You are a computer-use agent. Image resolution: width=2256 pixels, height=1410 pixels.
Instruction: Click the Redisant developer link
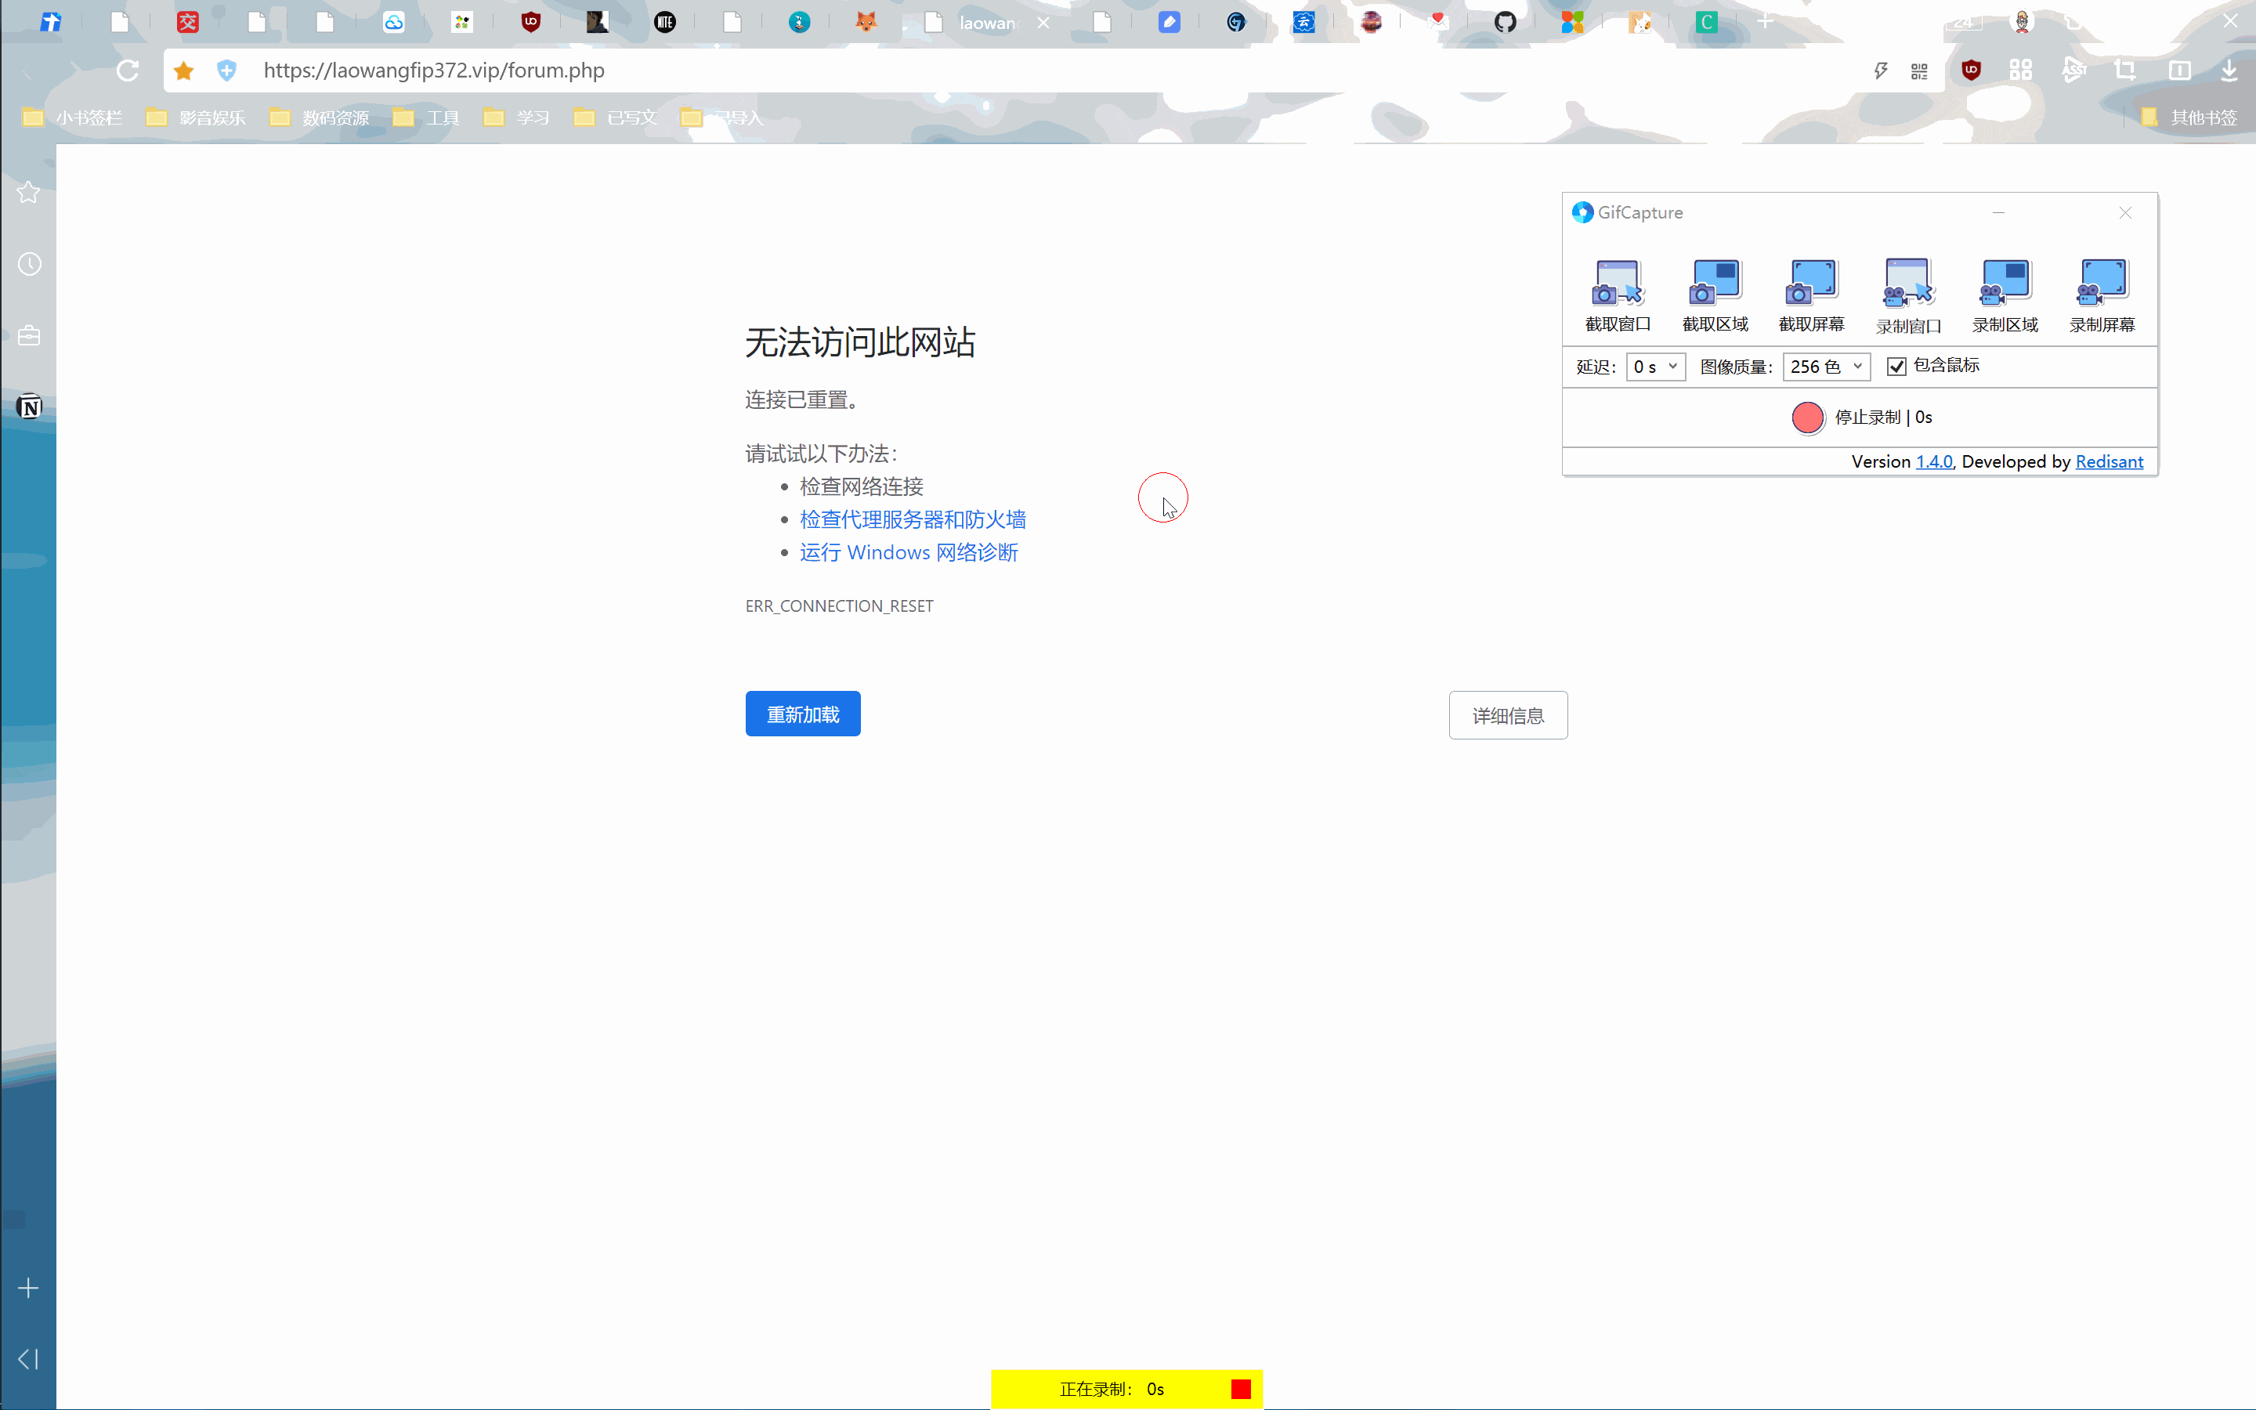click(2109, 461)
